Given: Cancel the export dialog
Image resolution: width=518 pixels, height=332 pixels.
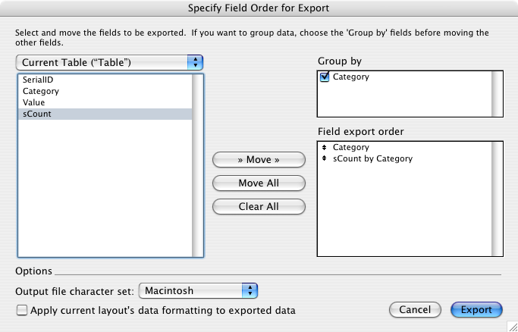Looking at the screenshot, I should click(x=415, y=310).
